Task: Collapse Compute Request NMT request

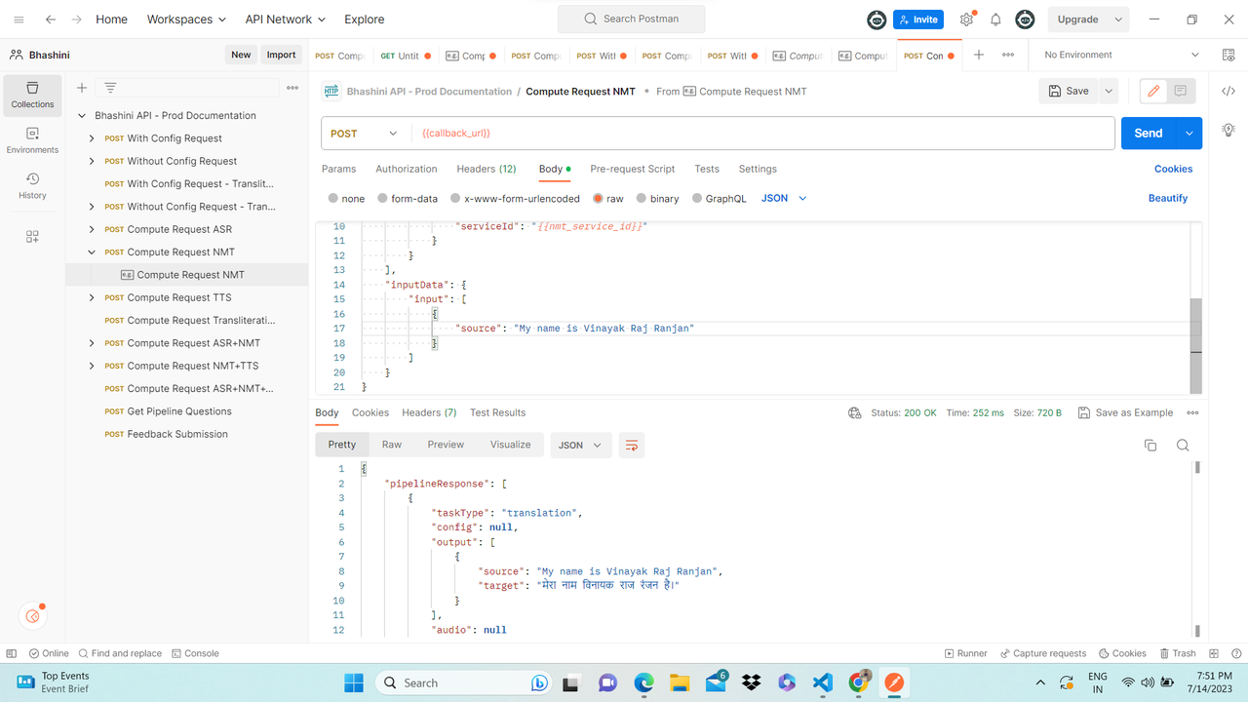Action: (x=92, y=253)
